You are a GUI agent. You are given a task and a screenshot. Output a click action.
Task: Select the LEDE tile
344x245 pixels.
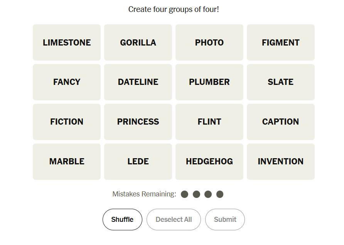138,162
